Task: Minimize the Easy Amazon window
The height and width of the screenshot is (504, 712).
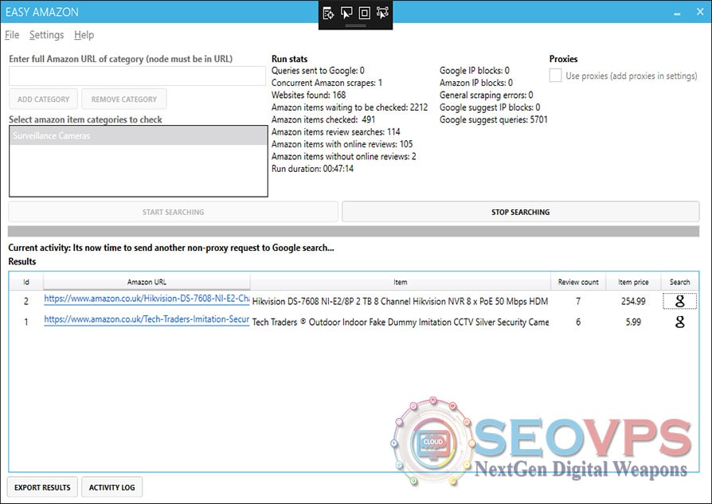Action: [x=677, y=13]
